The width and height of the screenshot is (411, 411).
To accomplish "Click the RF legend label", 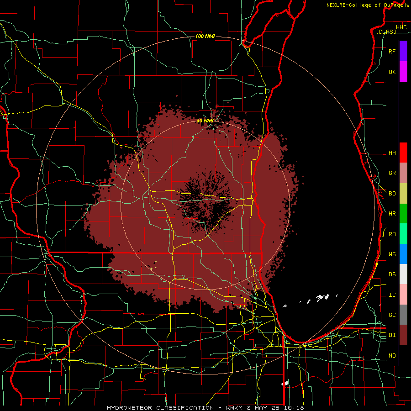I will point(392,51).
